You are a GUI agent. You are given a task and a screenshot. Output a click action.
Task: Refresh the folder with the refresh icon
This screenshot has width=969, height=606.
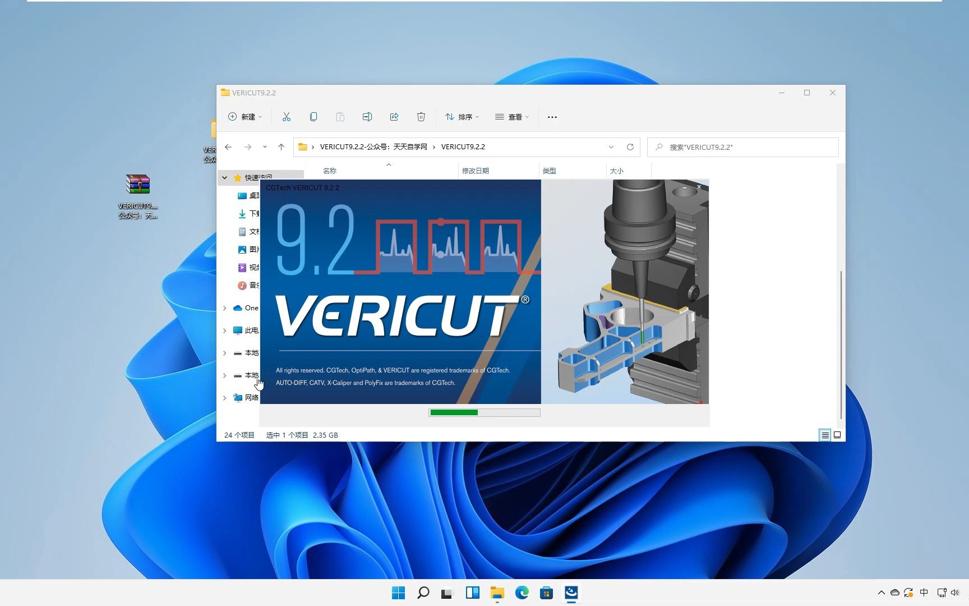[630, 147]
